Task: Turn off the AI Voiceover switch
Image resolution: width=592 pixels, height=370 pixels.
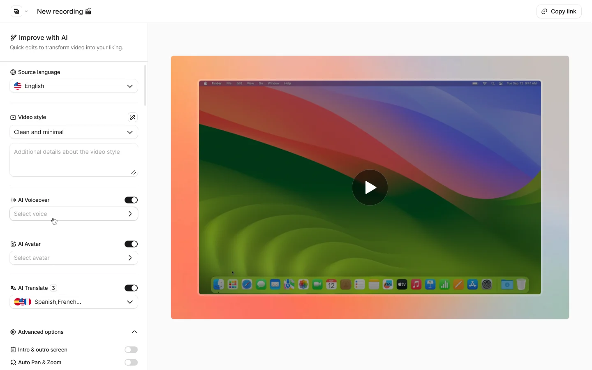Action: [x=131, y=200]
